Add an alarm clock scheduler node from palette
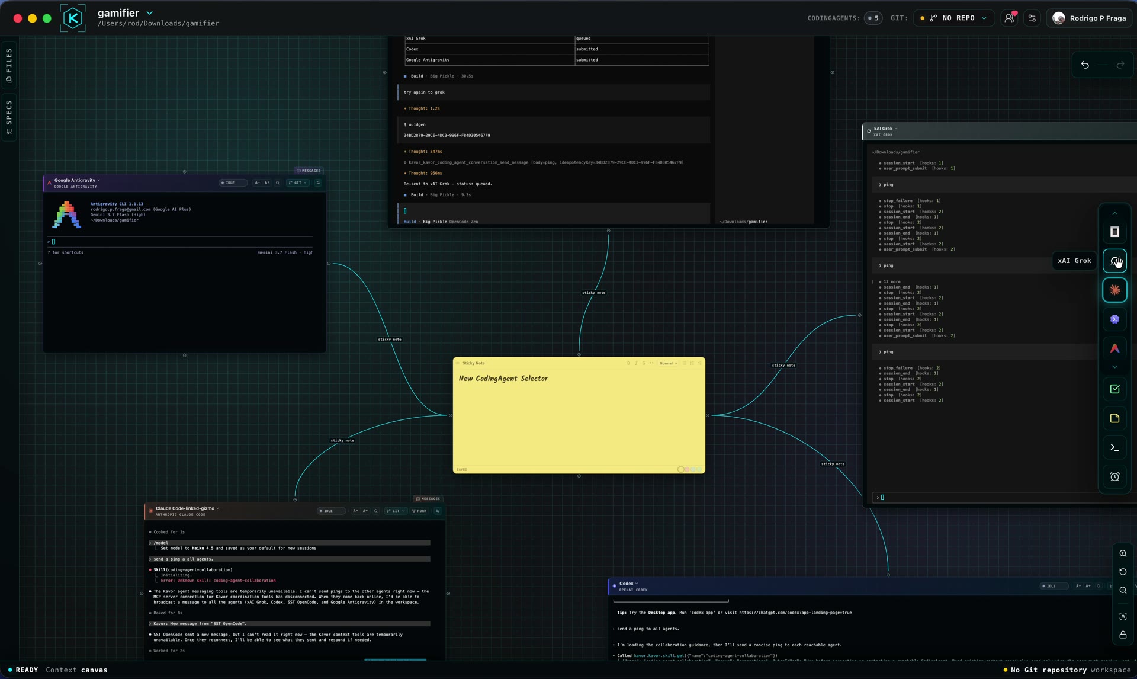This screenshot has width=1137, height=679. 1114,476
